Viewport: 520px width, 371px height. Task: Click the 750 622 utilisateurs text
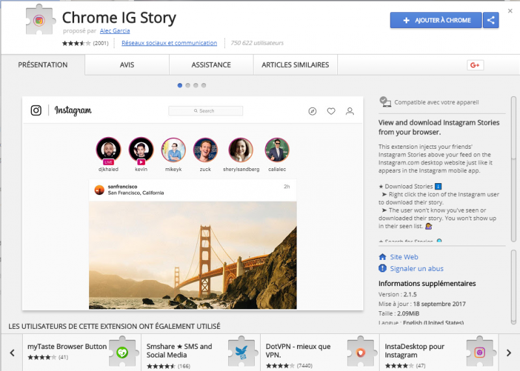point(257,43)
